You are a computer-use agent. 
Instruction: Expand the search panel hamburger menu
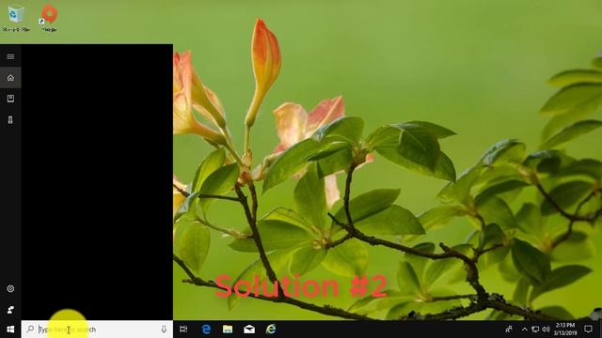pyautogui.click(x=10, y=56)
